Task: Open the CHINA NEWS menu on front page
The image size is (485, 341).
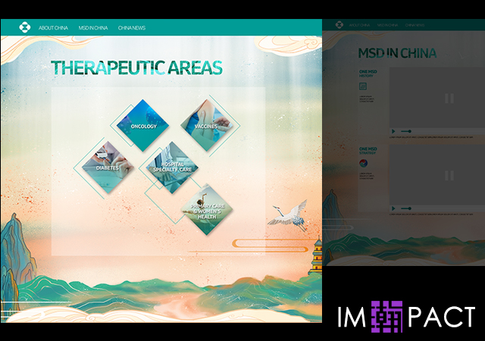Action: click(x=131, y=28)
